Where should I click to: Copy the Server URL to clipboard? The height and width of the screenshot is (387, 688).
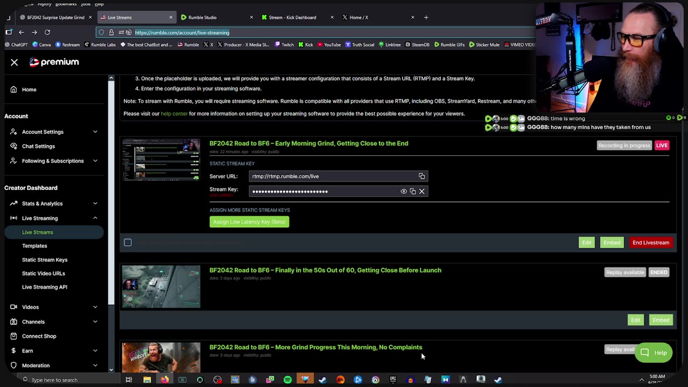coord(422,176)
